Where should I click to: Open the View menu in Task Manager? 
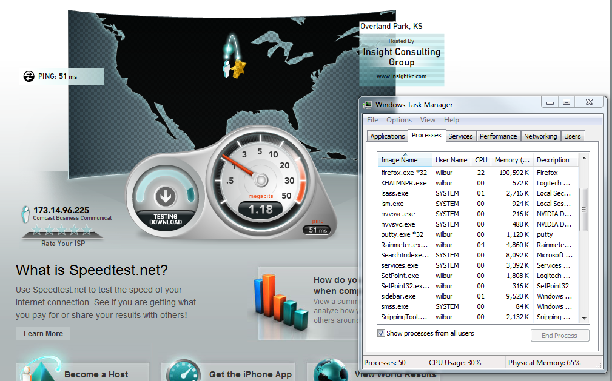428,120
